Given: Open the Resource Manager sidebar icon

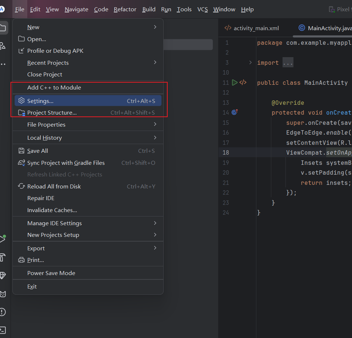Looking at the screenshot, I should tap(3, 45).
